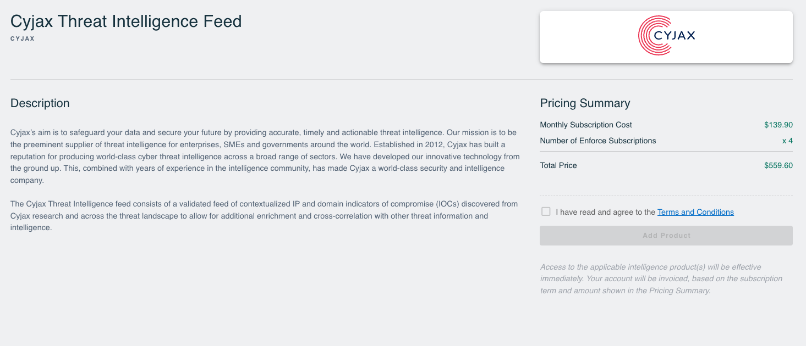806x346 pixels.
Task: Click the Description heading
Action: 40,103
